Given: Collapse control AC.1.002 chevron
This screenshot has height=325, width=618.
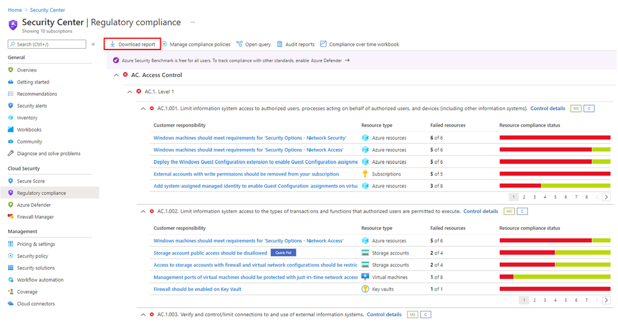Looking at the screenshot, I should click(143, 212).
